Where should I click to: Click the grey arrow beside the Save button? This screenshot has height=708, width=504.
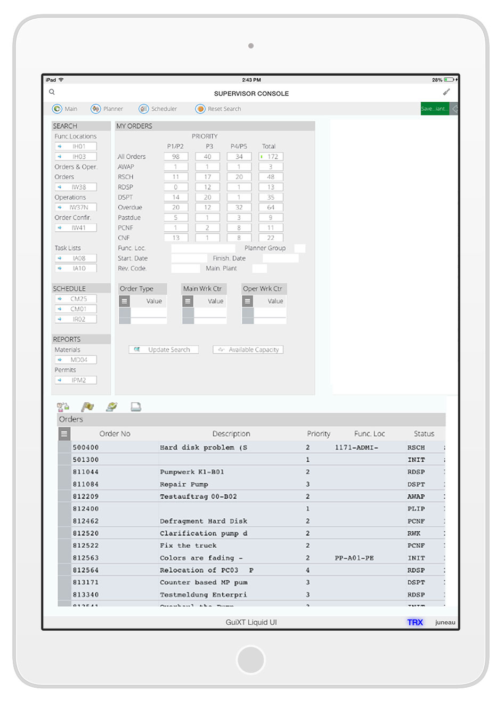pos(454,109)
